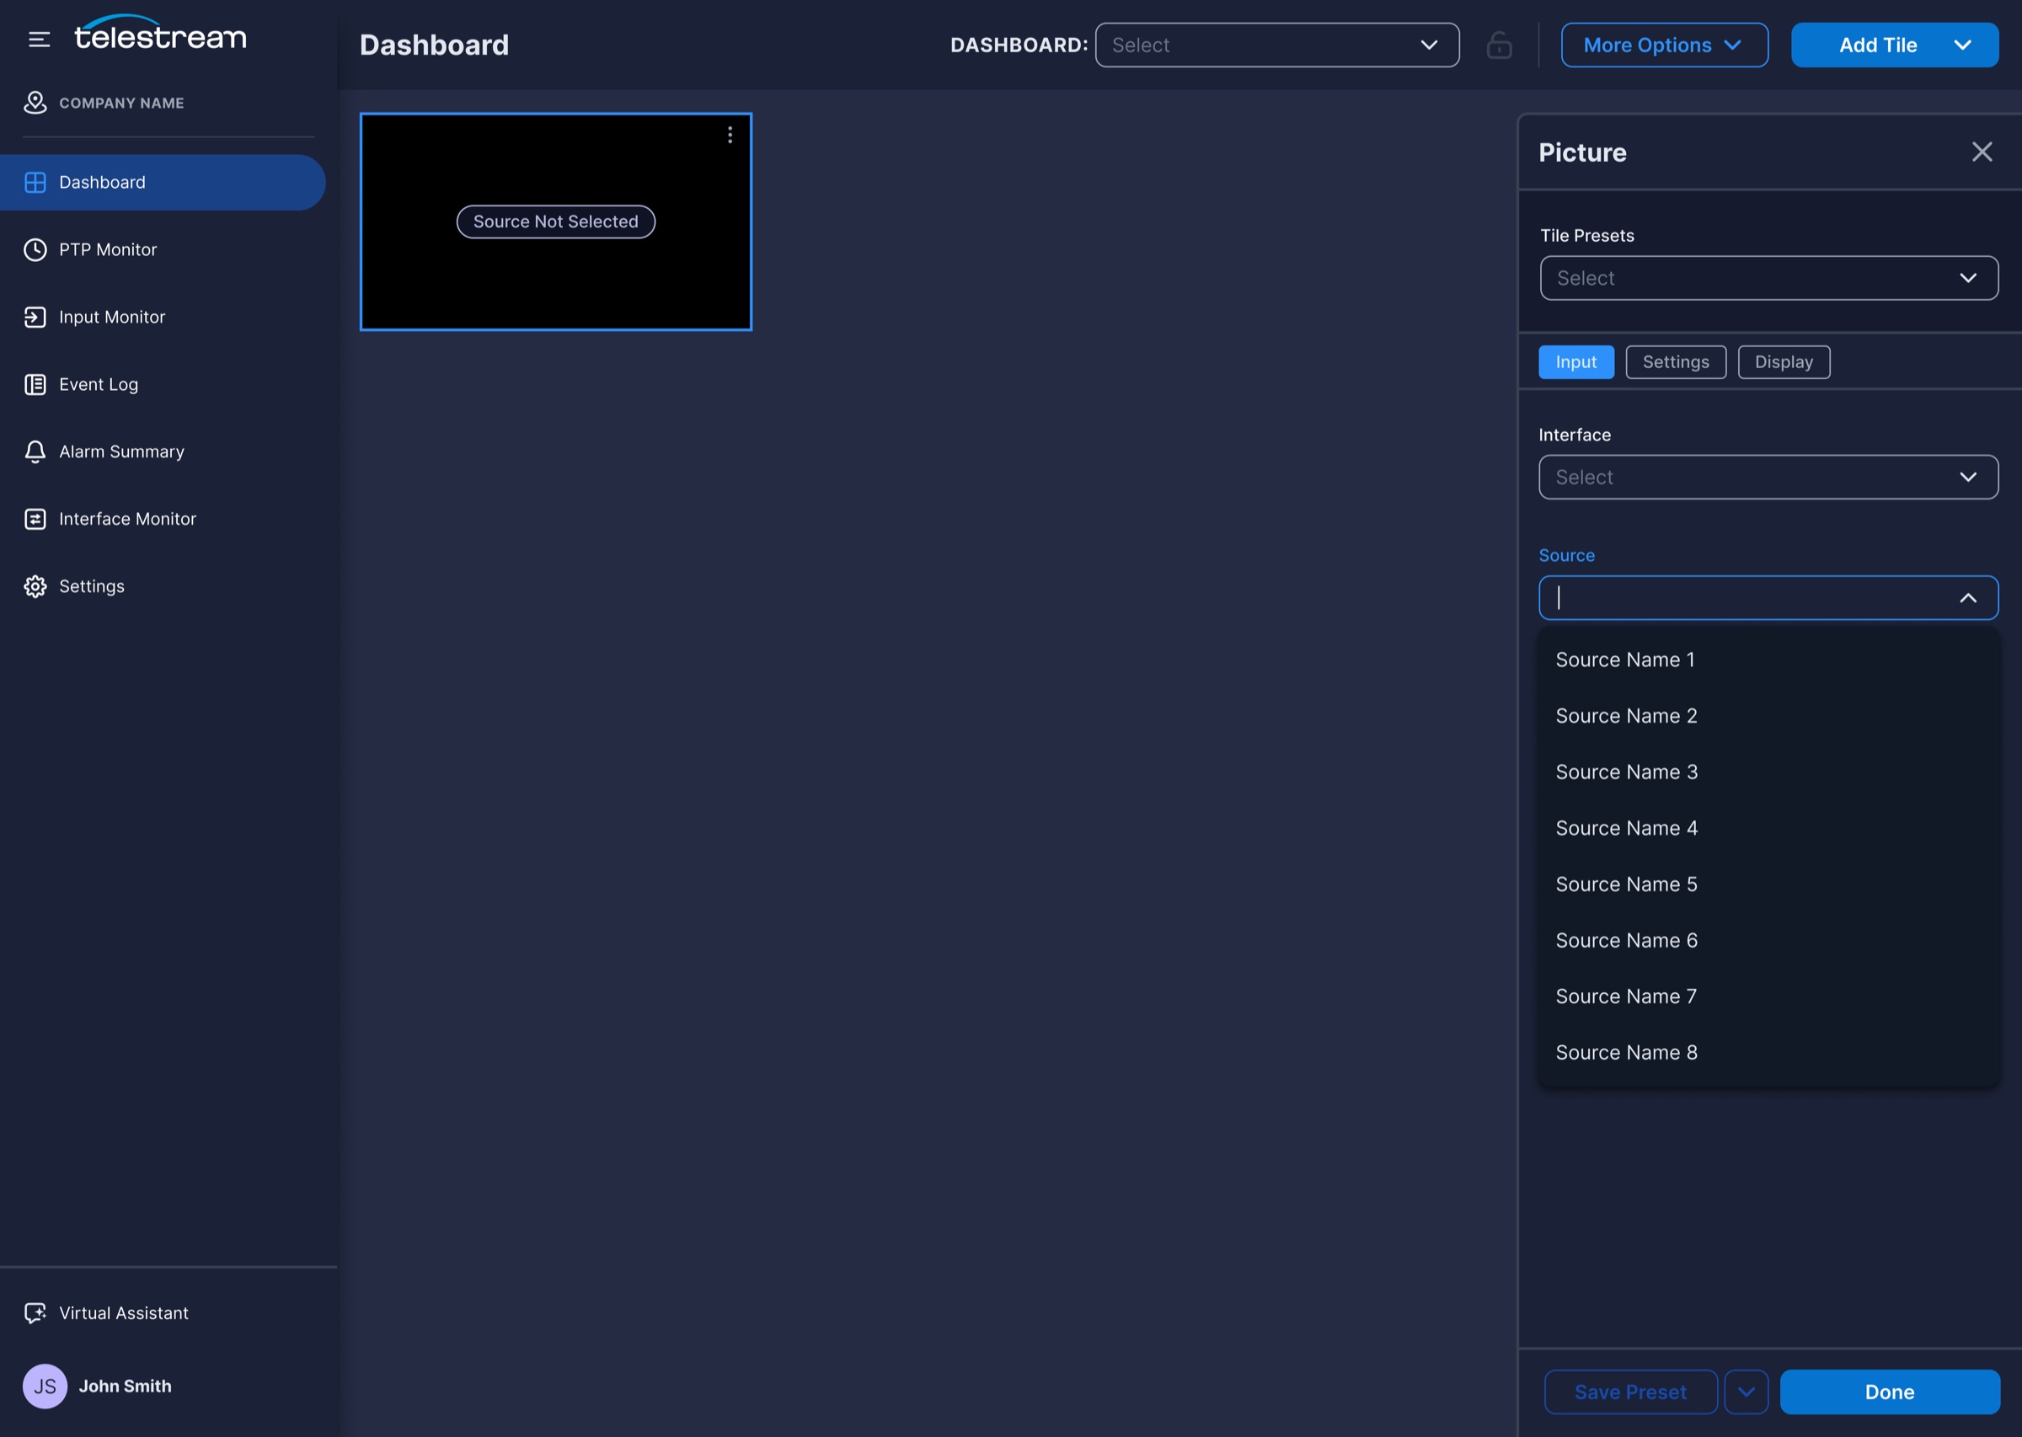Screen dimensions: 2022x1437
Task: Open the Event Log icon
Action: pos(35,384)
